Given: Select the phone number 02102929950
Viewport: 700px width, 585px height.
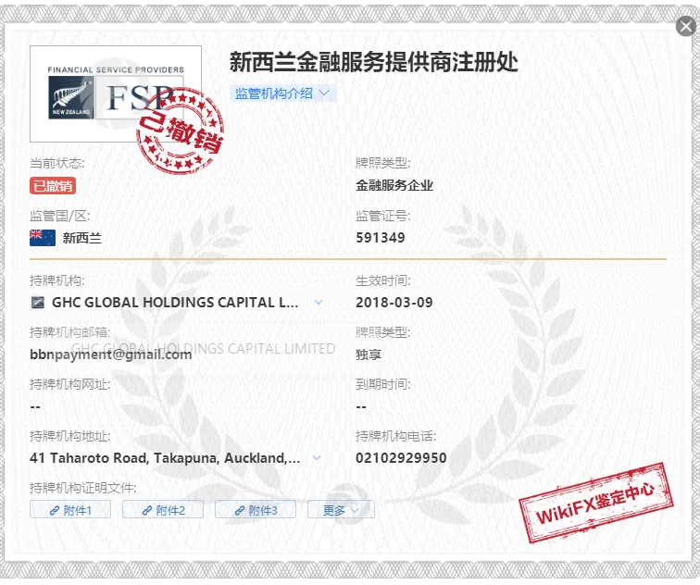Looking at the screenshot, I should (x=401, y=458).
